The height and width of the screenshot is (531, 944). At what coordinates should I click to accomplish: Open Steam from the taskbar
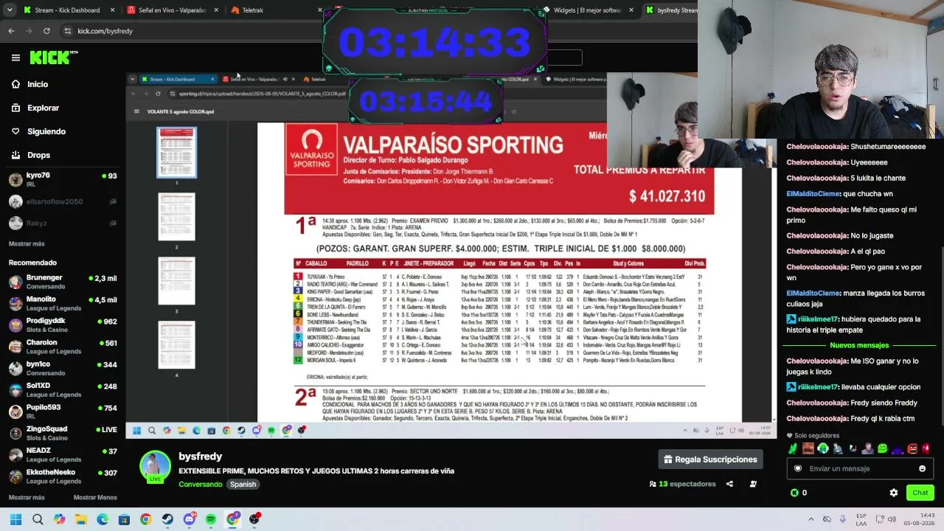point(167,519)
